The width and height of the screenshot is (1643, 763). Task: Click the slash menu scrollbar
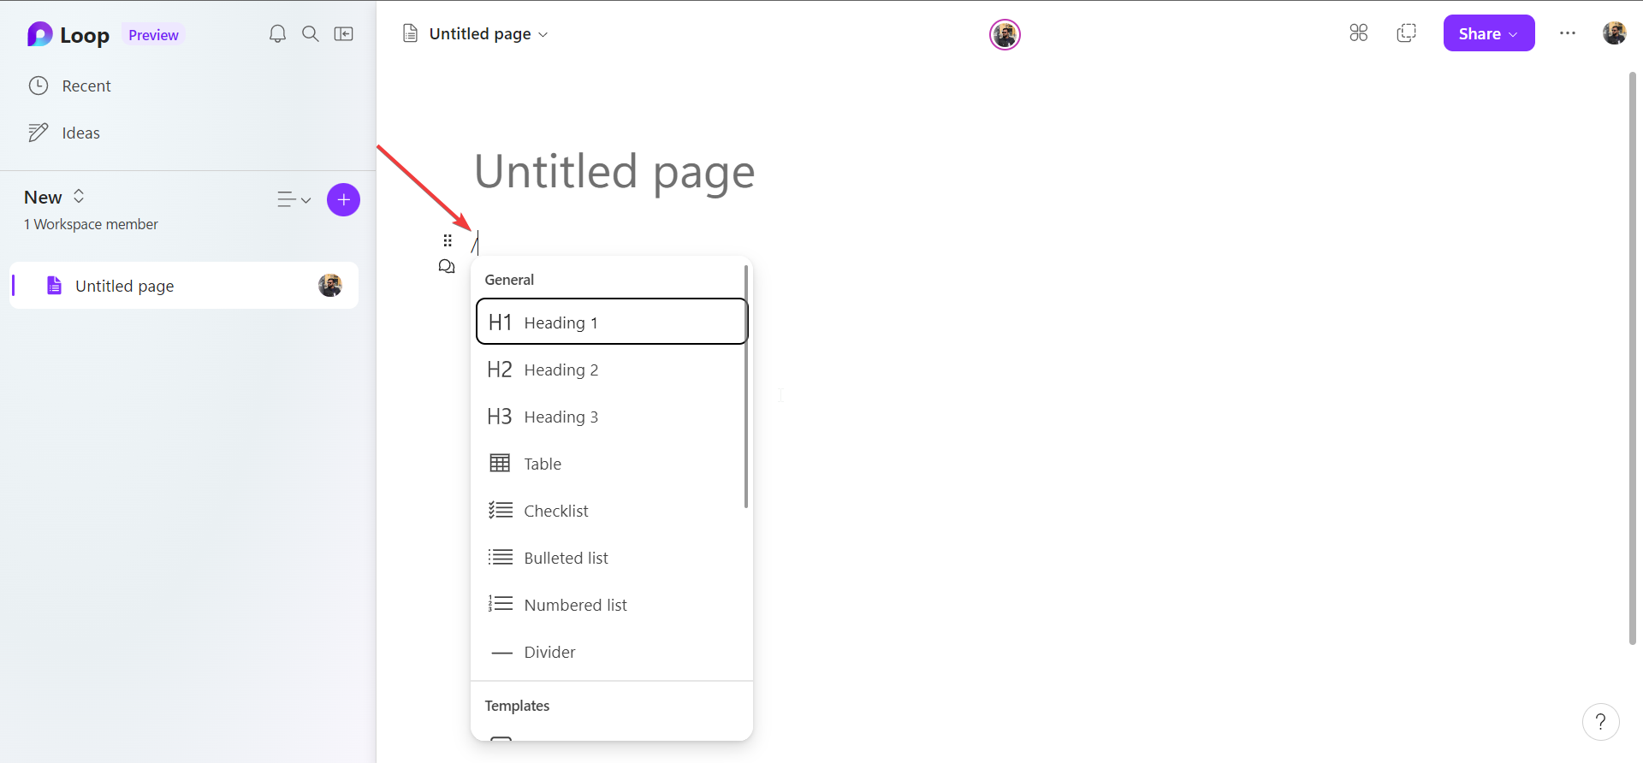click(x=746, y=386)
